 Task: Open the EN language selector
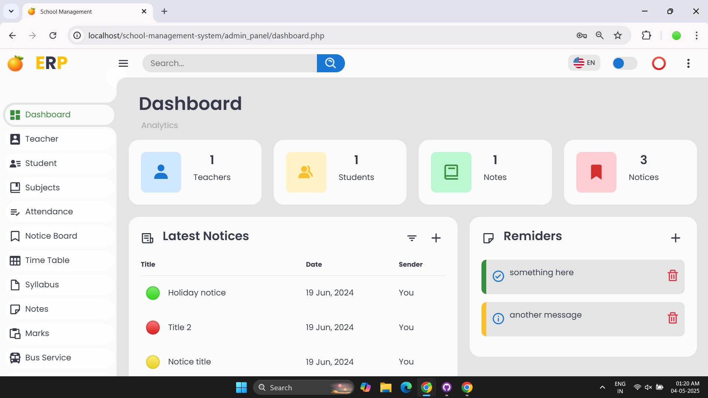click(x=584, y=63)
